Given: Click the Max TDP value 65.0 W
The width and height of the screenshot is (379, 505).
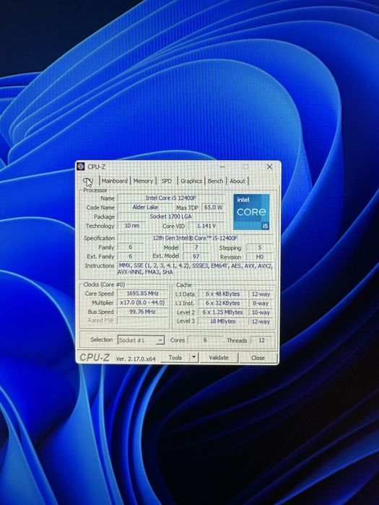Looking at the screenshot, I should (x=213, y=208).
